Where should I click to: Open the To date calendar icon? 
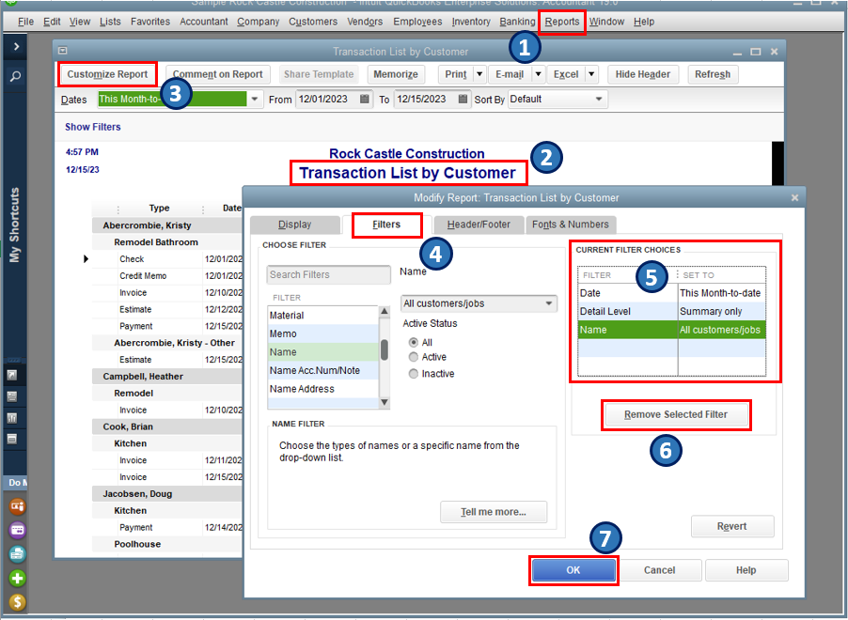pos(463,99)
